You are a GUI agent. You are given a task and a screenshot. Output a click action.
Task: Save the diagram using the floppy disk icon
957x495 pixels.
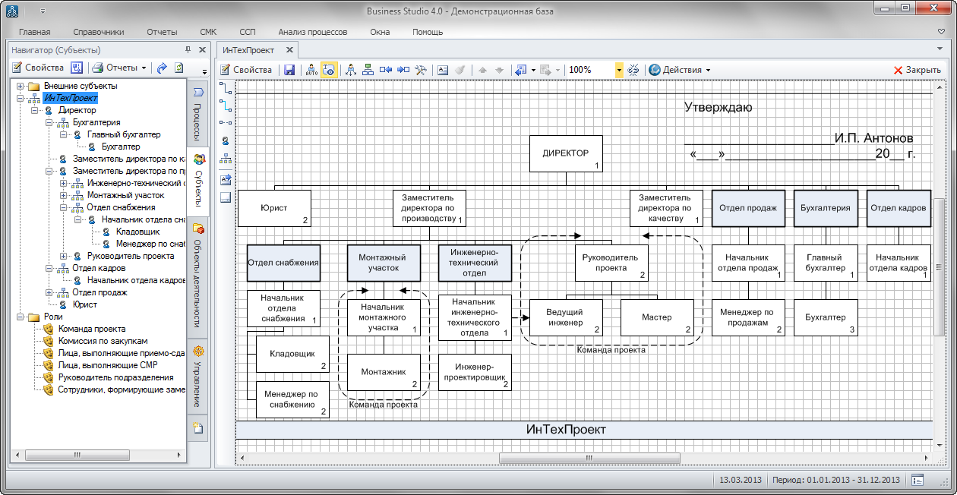coord(289,70)
